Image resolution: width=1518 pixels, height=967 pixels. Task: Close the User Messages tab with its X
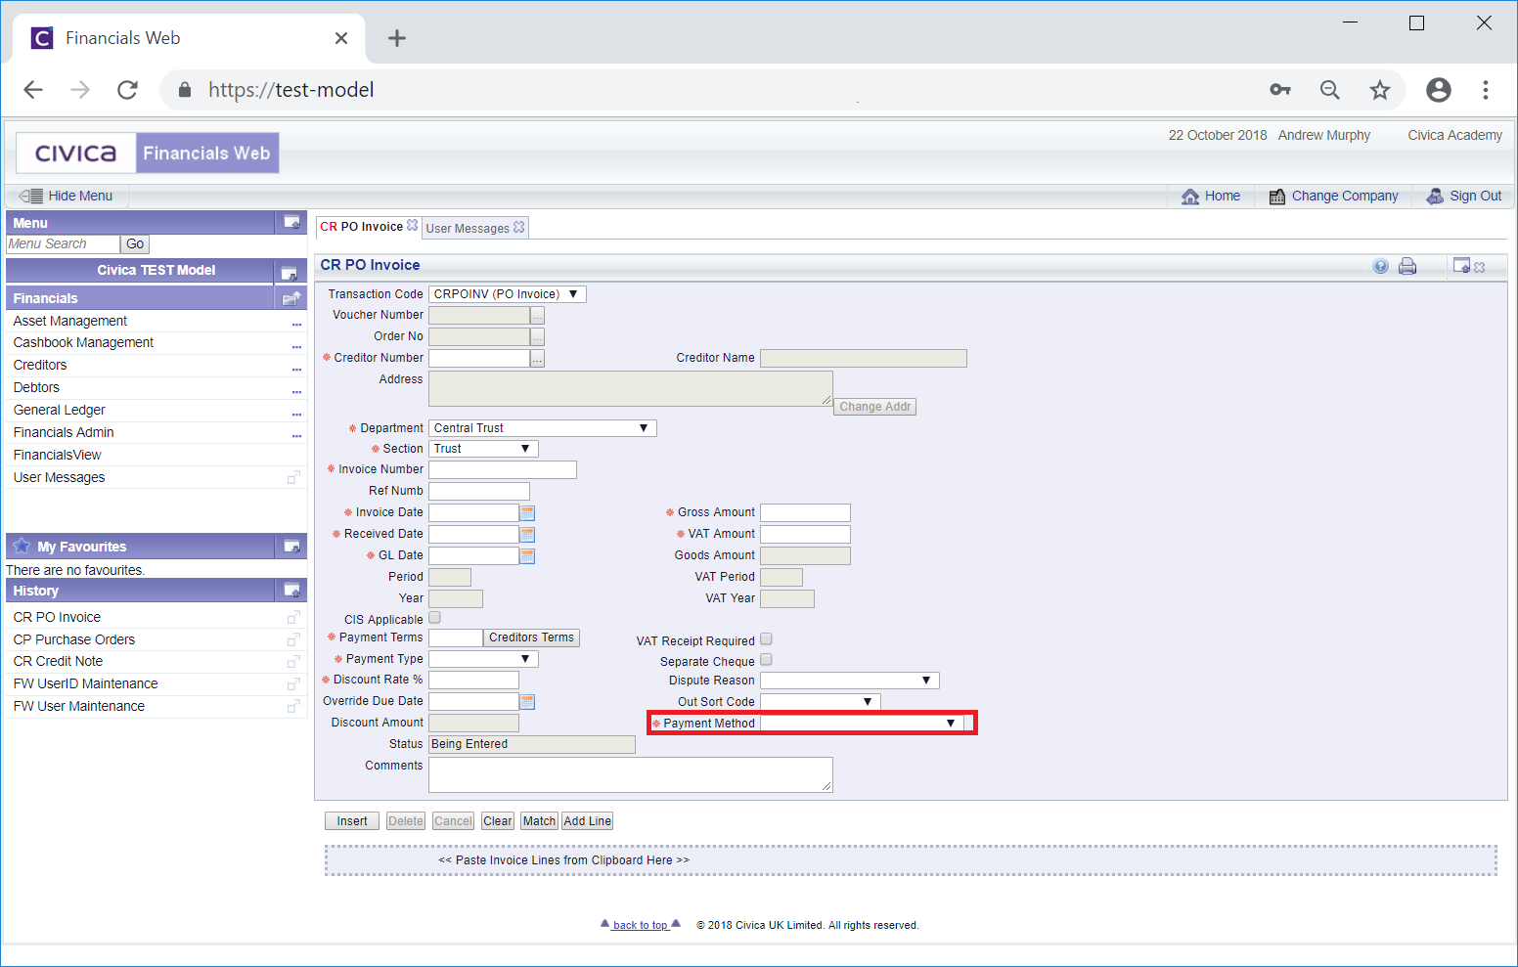point(519,227)
